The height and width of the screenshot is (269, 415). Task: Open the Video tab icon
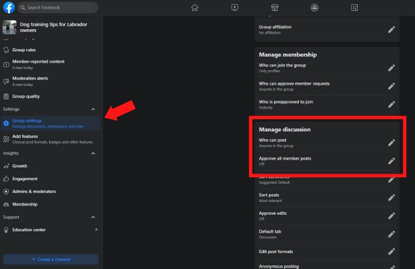point(234,8)
